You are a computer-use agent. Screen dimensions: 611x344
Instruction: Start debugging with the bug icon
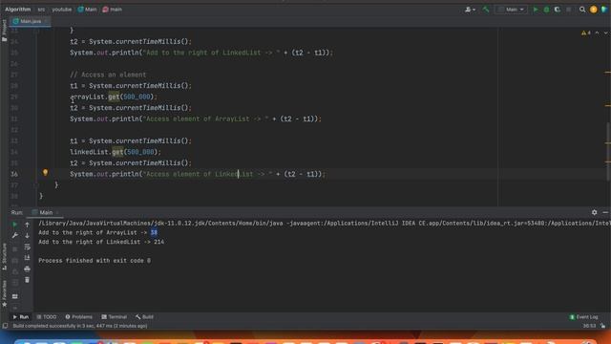546,10
